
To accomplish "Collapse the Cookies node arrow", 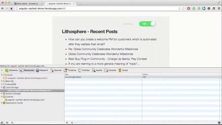I will pyautogui.click(x=1, y=97).
